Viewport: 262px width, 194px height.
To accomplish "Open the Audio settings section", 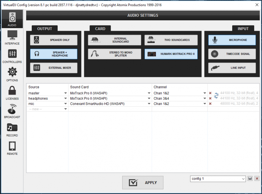I will (12, 19).
